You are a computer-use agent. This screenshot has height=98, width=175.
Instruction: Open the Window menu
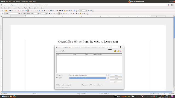click(37, 8)
